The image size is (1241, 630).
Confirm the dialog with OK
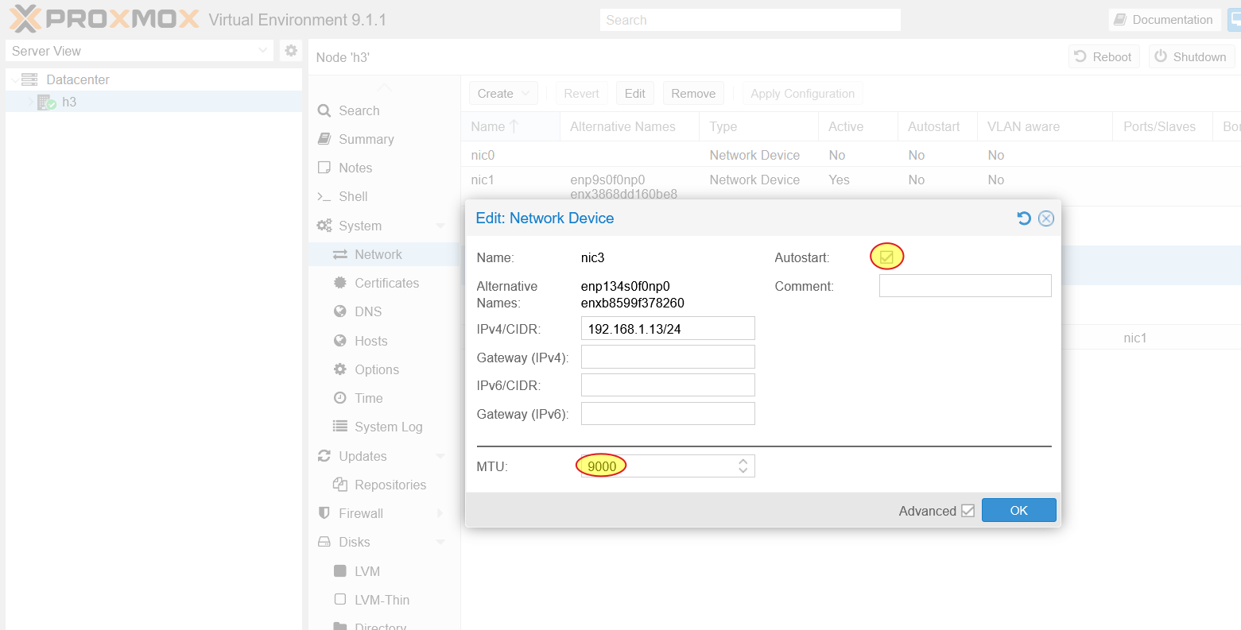(1019, 510)
